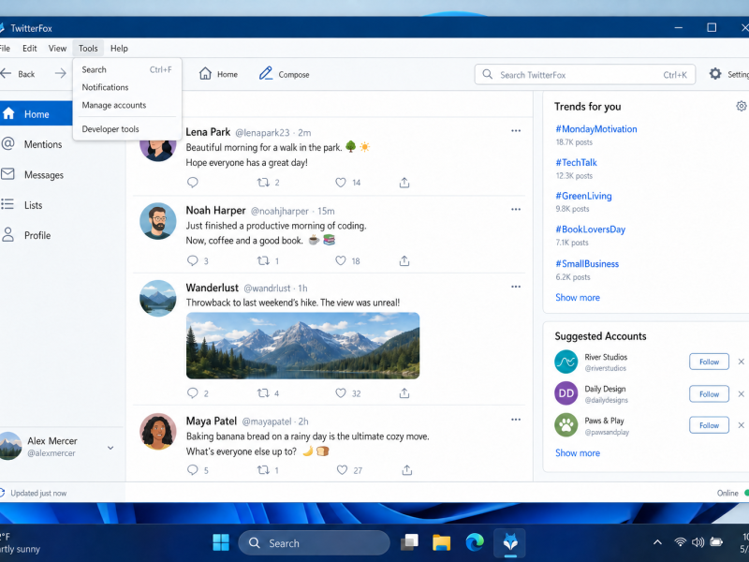The width and height of the screenshot is (749, 562).
Task: Share Wanderlust's hike post
Action: tap(404, 392)
